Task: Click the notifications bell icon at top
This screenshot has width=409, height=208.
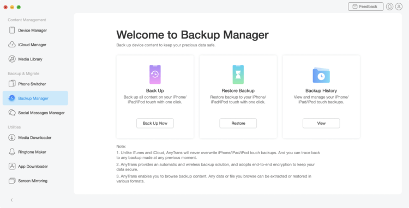Action: click(389, 7)
